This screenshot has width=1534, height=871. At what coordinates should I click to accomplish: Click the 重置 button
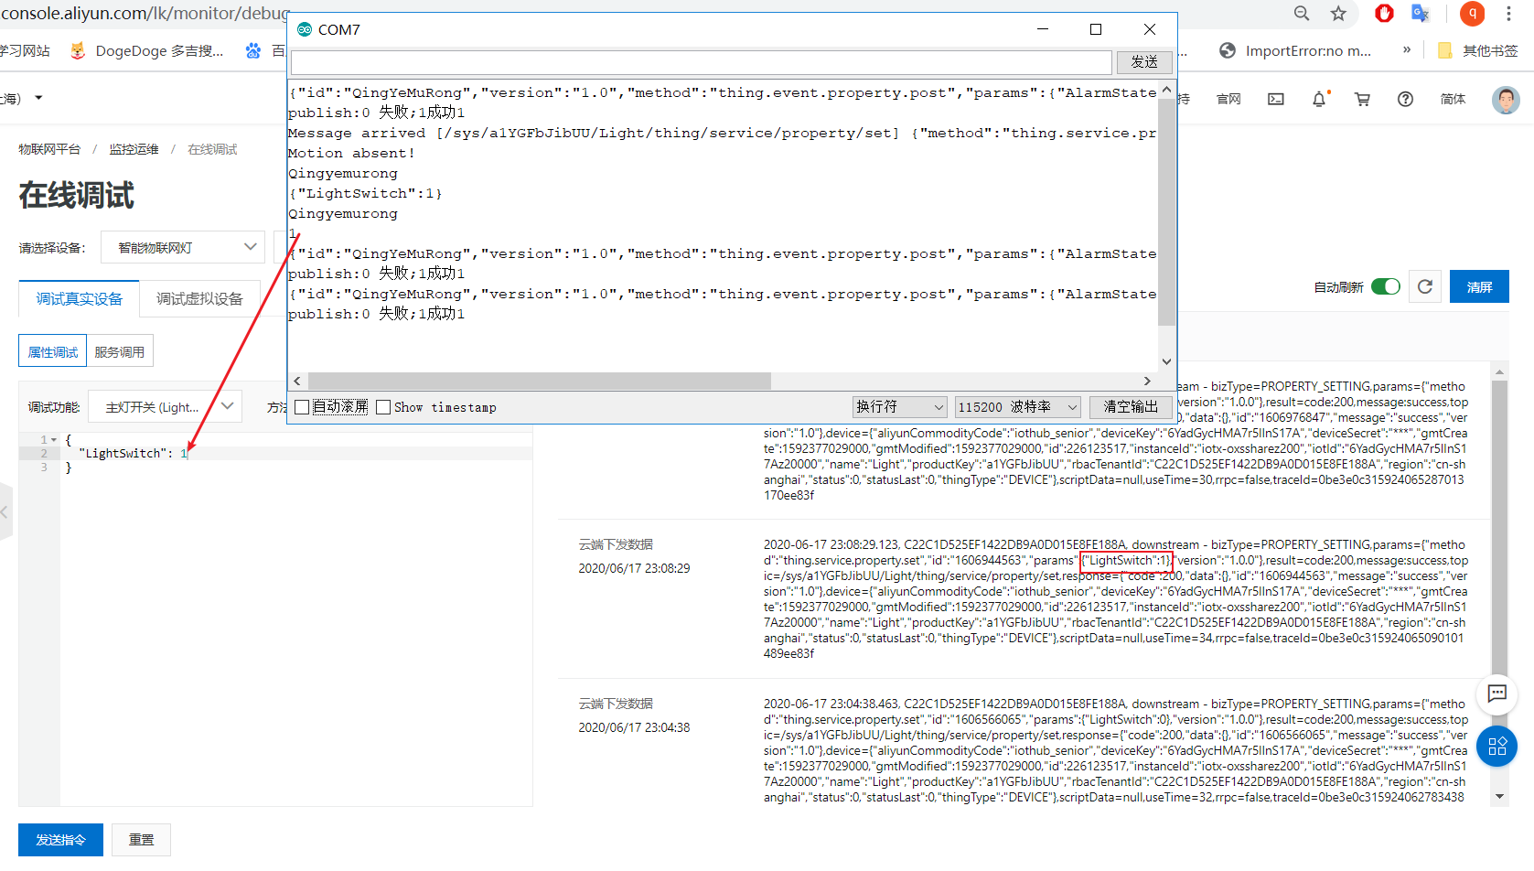pyautogui.click(x=141, y=840)
